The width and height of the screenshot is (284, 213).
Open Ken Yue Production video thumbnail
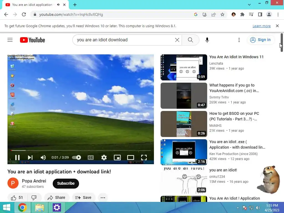[x=184, y=152]
